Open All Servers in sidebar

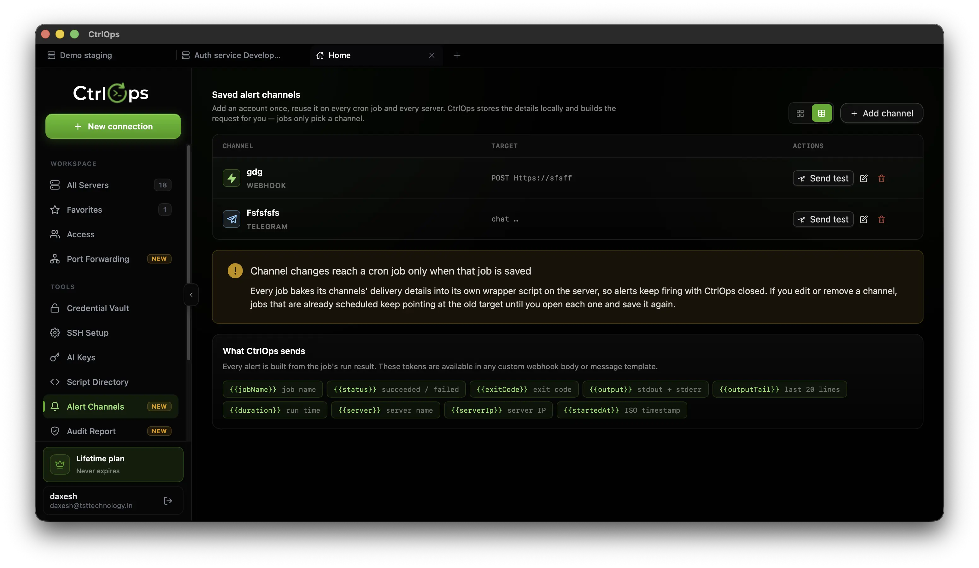[111, 185]
